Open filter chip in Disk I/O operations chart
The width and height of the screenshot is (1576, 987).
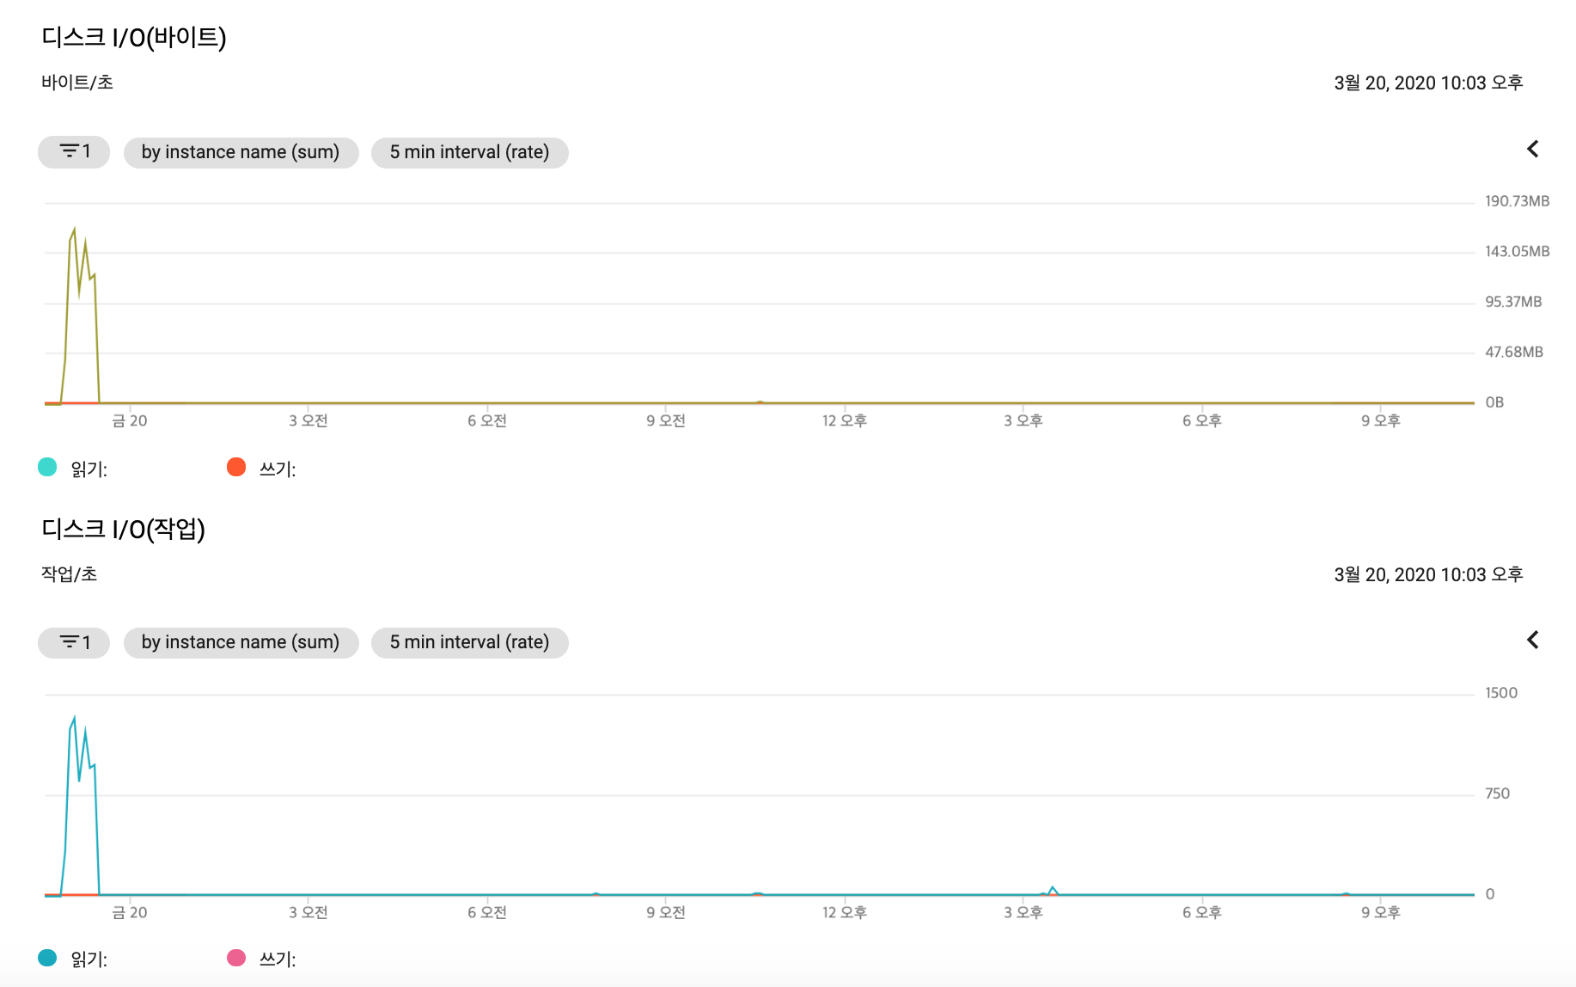[74, 642]
